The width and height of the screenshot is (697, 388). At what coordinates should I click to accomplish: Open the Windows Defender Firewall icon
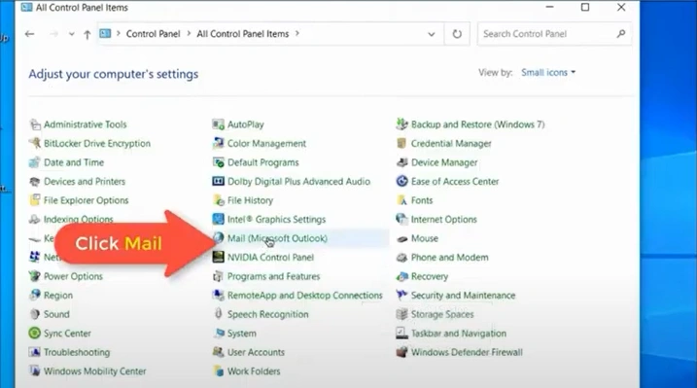tap(401, 352)
